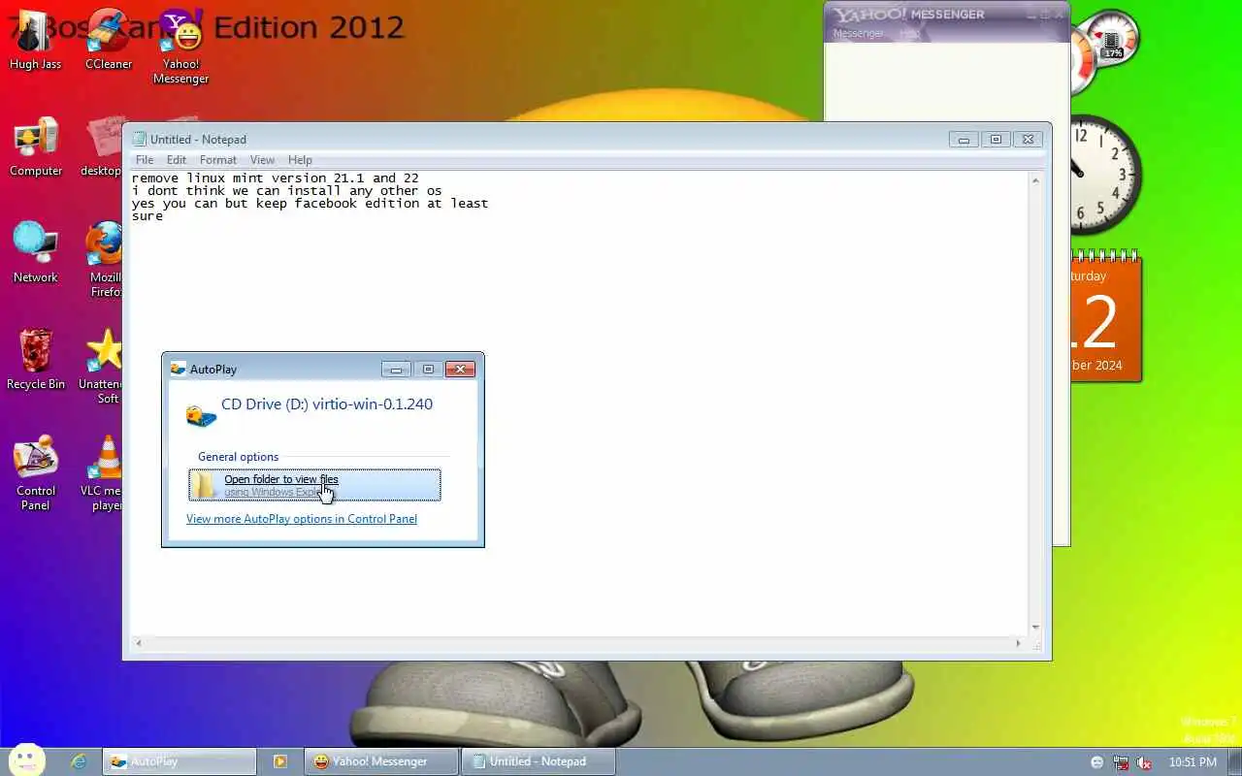Open the Hugh Jass desktop icon

click(36, 41)
